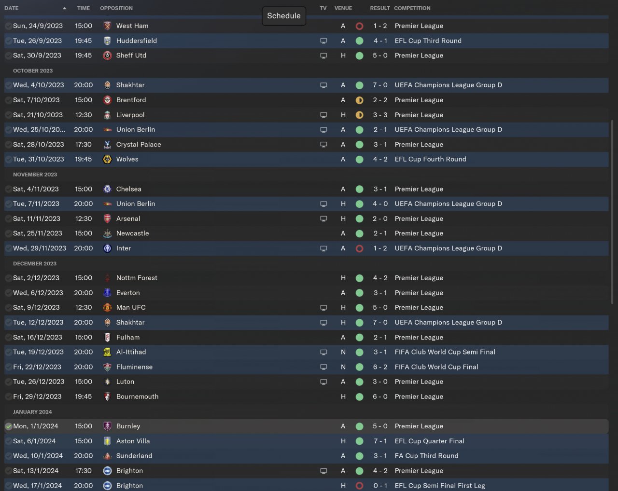Click red loss indicator for Inter match

[359, 248]
